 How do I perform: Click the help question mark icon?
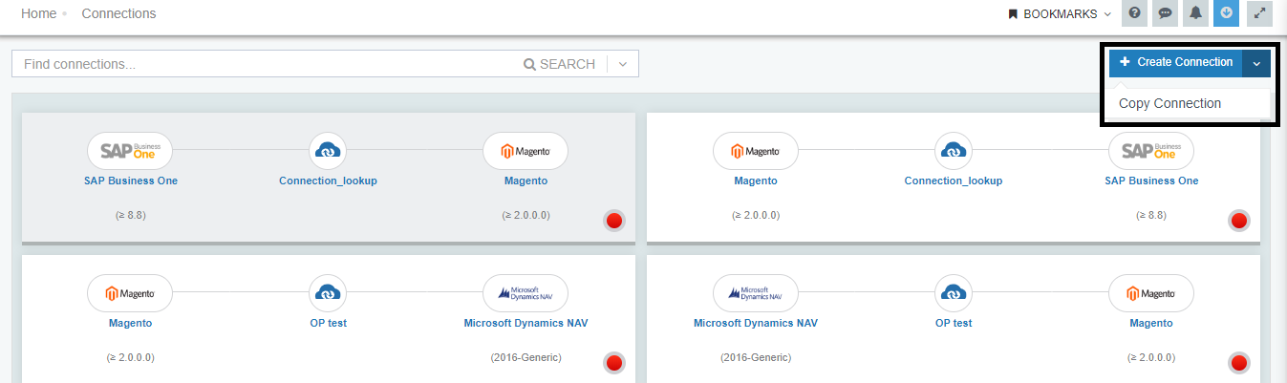[x=1134, y=13]
